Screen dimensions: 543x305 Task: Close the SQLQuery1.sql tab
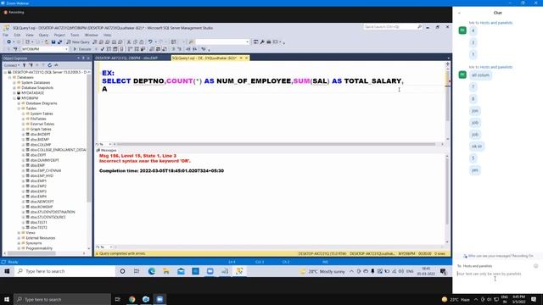(247, 58)
